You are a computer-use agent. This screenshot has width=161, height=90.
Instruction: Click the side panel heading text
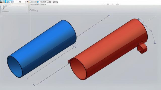[x=5, y=6]
